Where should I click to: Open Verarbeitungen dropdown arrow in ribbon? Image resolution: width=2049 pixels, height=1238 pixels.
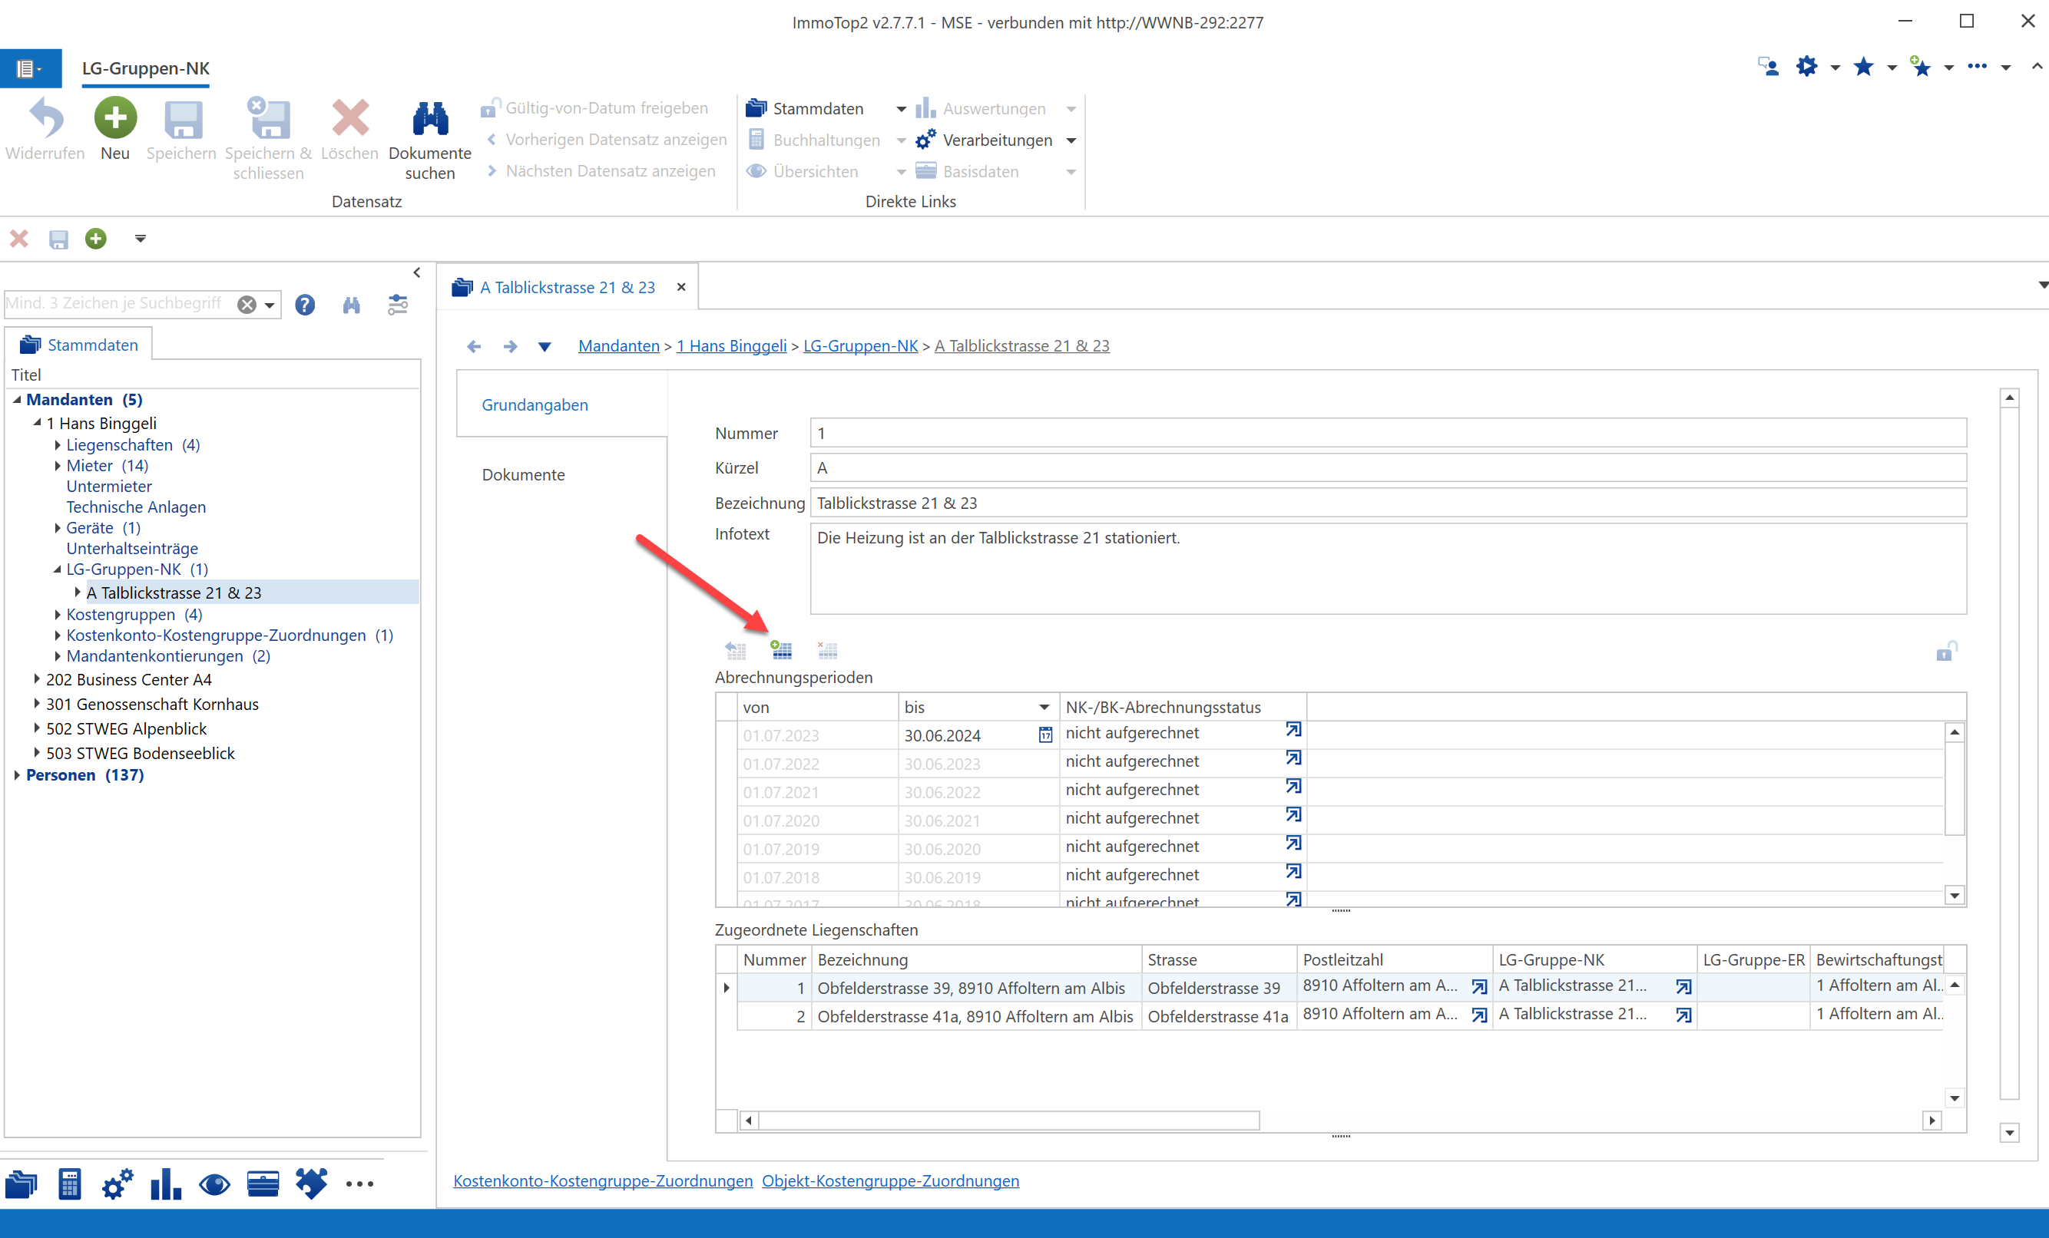1071,140
